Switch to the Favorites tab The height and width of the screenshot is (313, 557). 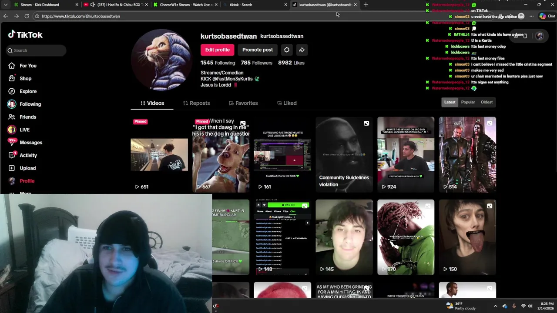pos(243,103)
